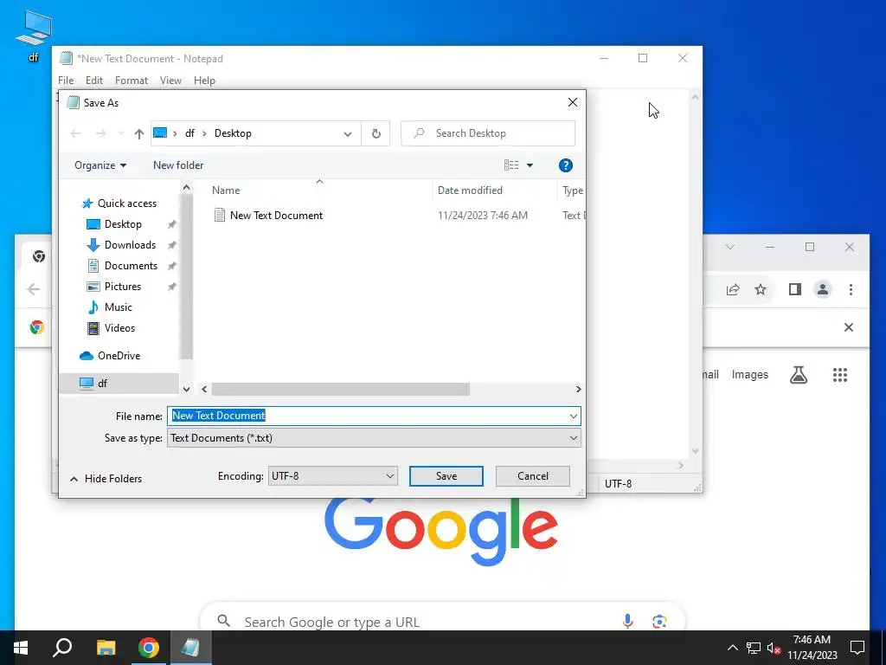Open Documents folder in sidebar
This screenshot has width=886, height=665.
pyautogui.click(x=131, y=265)
